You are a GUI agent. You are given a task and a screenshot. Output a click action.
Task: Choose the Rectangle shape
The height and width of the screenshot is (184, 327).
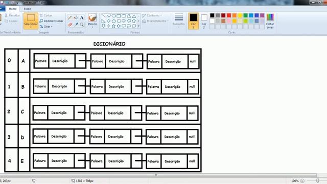click(119, 16)
